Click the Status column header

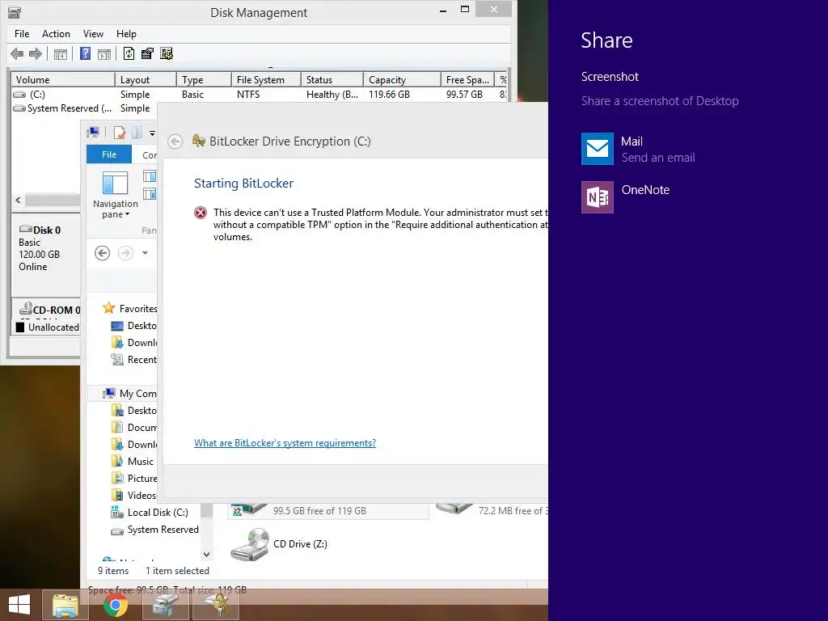[332, 80]
